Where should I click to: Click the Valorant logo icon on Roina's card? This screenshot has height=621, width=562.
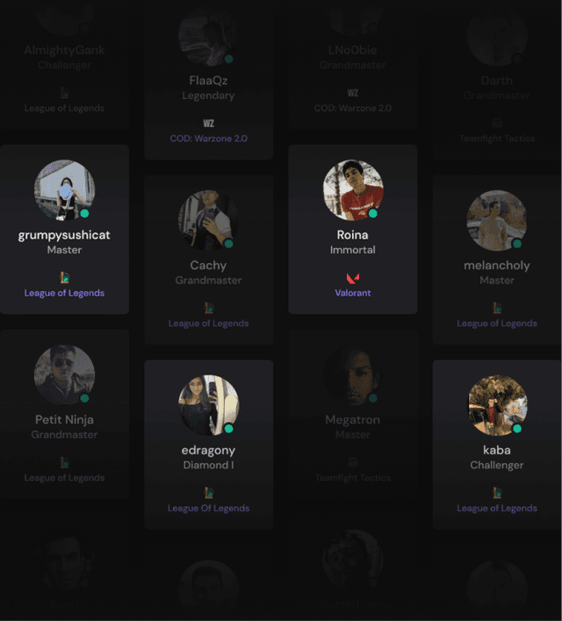[353, 278]
